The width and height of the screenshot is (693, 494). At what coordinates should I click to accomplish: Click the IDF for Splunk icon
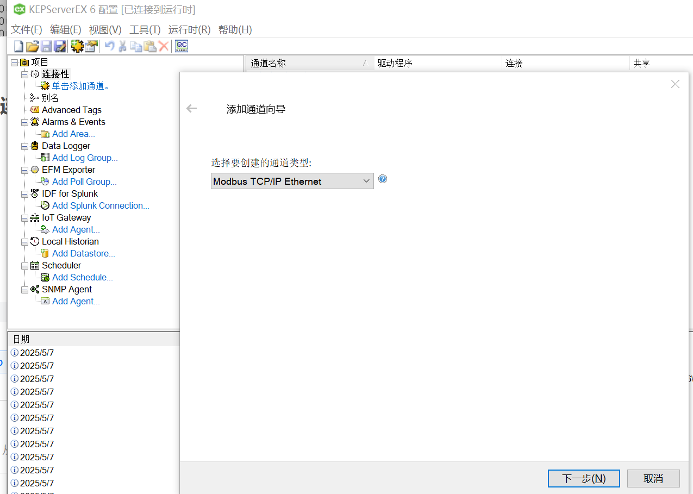pos(35,193)
